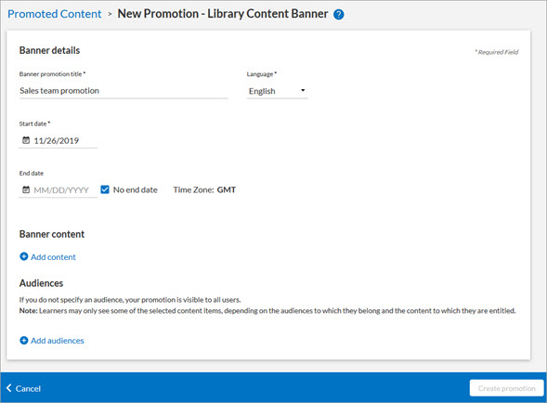Select the Add content link
Viewport: 547px width, 403px height.
53,257
